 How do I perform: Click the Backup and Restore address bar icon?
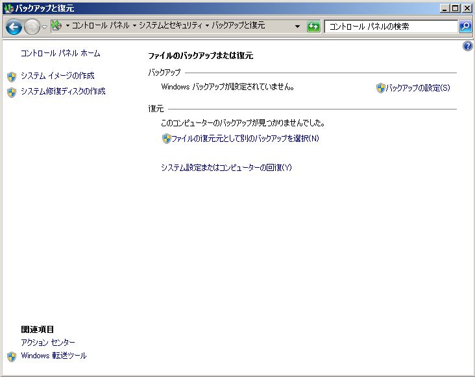point(56,26)
